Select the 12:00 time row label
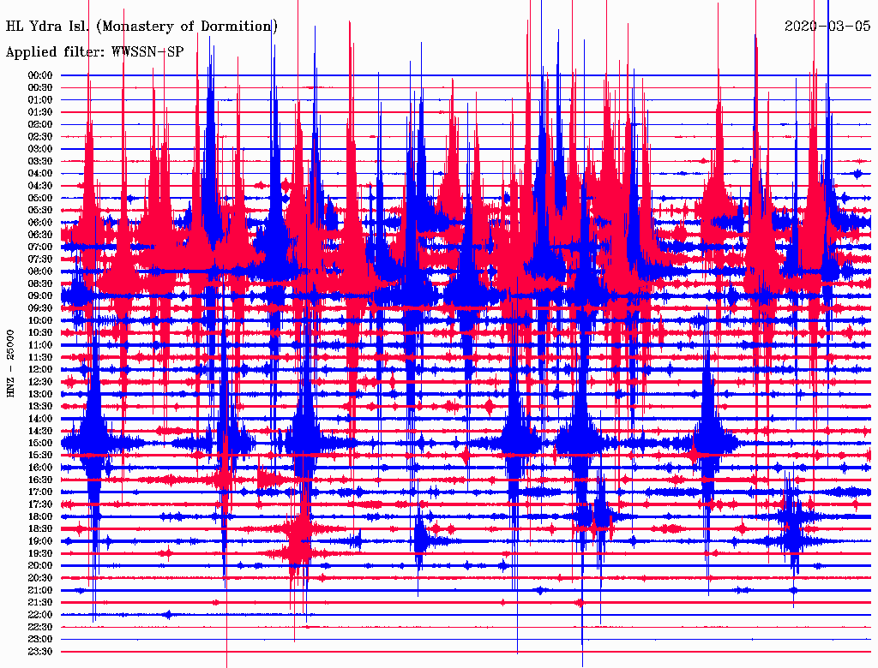This screenshot has width=878, height=668. [x=40, y=369]
